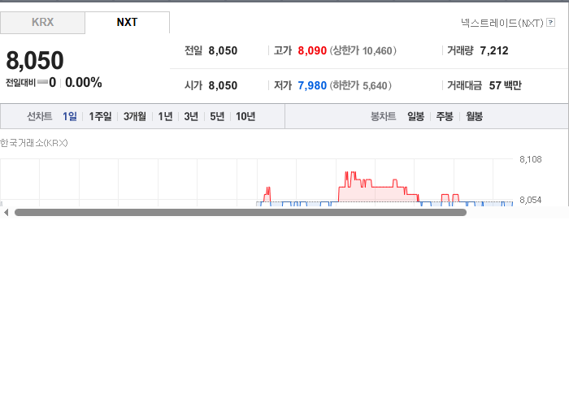The width and height of the screenshot is (569, 398).
Task: Show the 일봉 daily candle chart
Action: [x=415, y=116]
